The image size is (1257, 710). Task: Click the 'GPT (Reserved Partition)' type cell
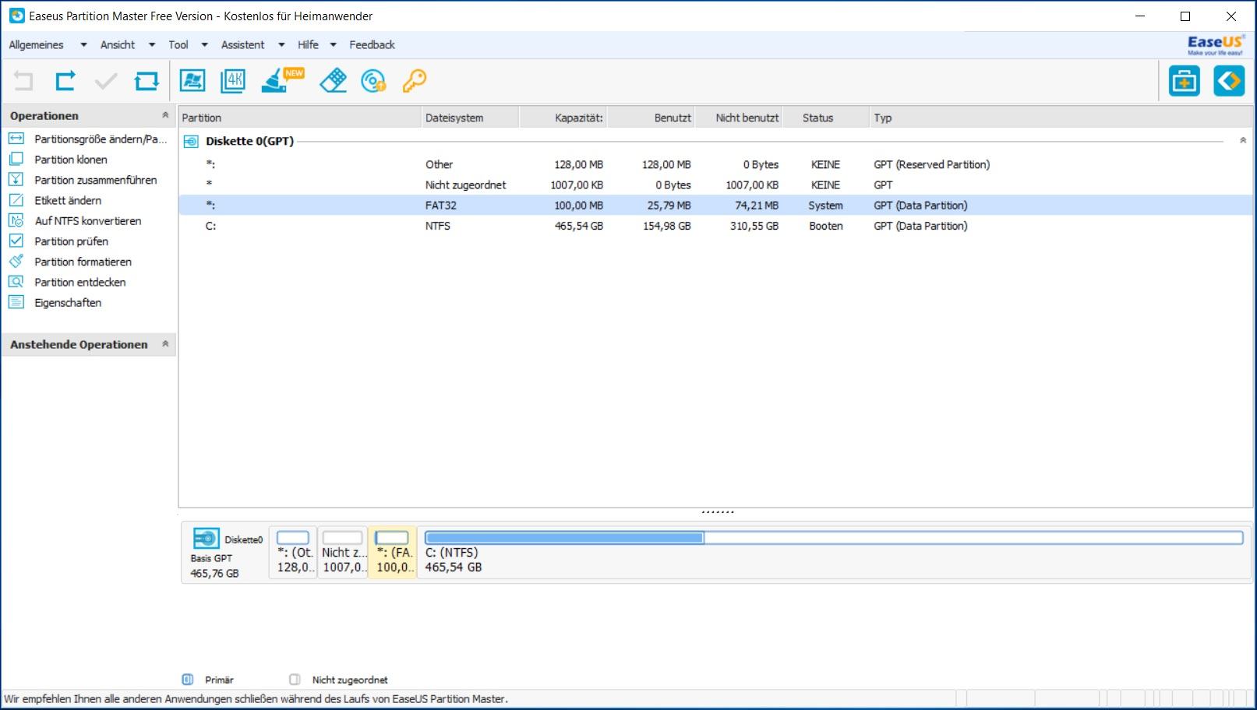(931, 164)
